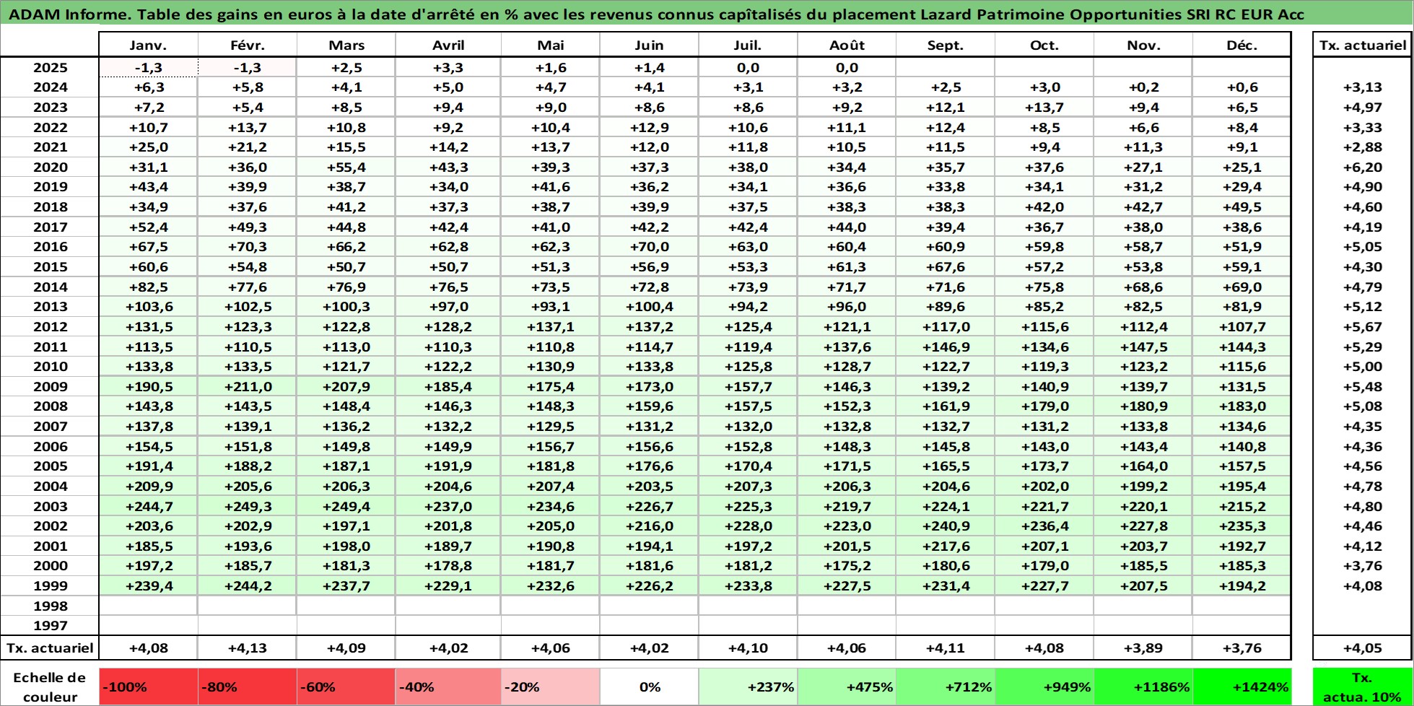Image resolution: width=1414 pixels, height=706 pixels.
Task: Click the 'Juil.' column header
Action: coord(748,45)
